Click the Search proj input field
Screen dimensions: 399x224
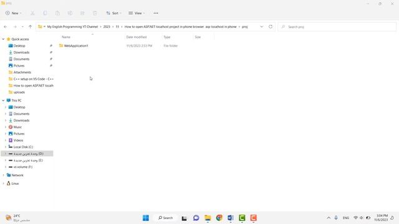click(337, 27)
